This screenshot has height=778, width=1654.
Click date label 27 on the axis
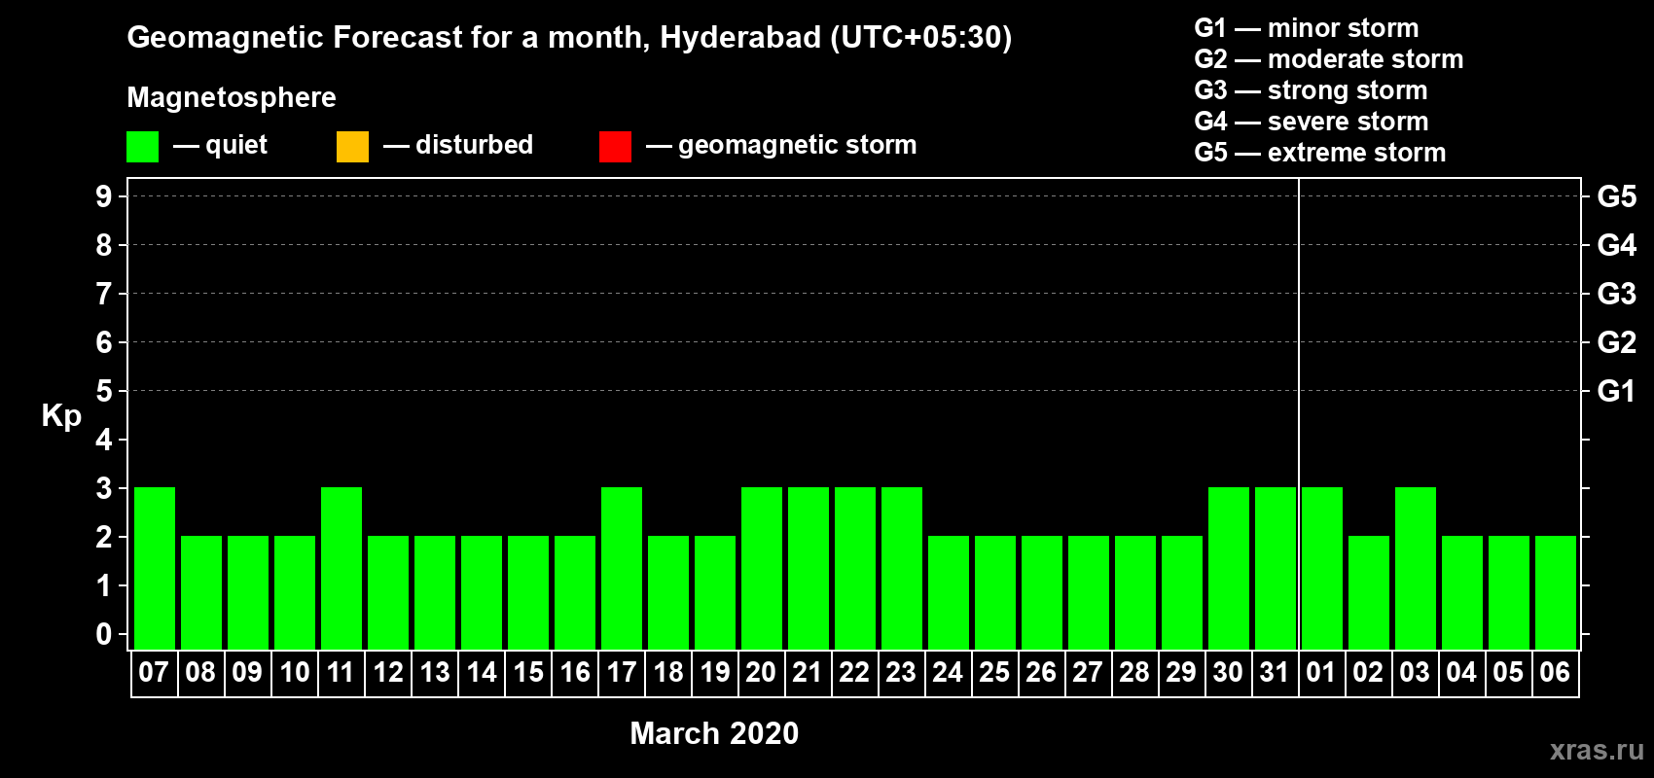pos(1088,673)
